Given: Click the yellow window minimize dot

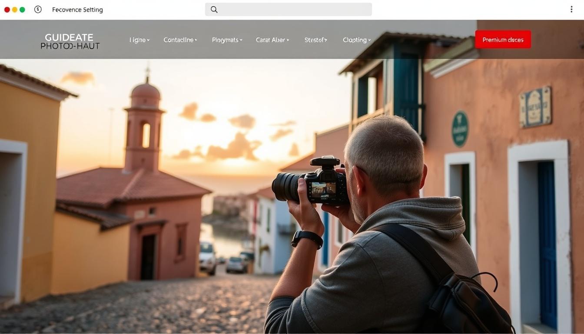Looking at the screenshot, I should tap(15, 10).
